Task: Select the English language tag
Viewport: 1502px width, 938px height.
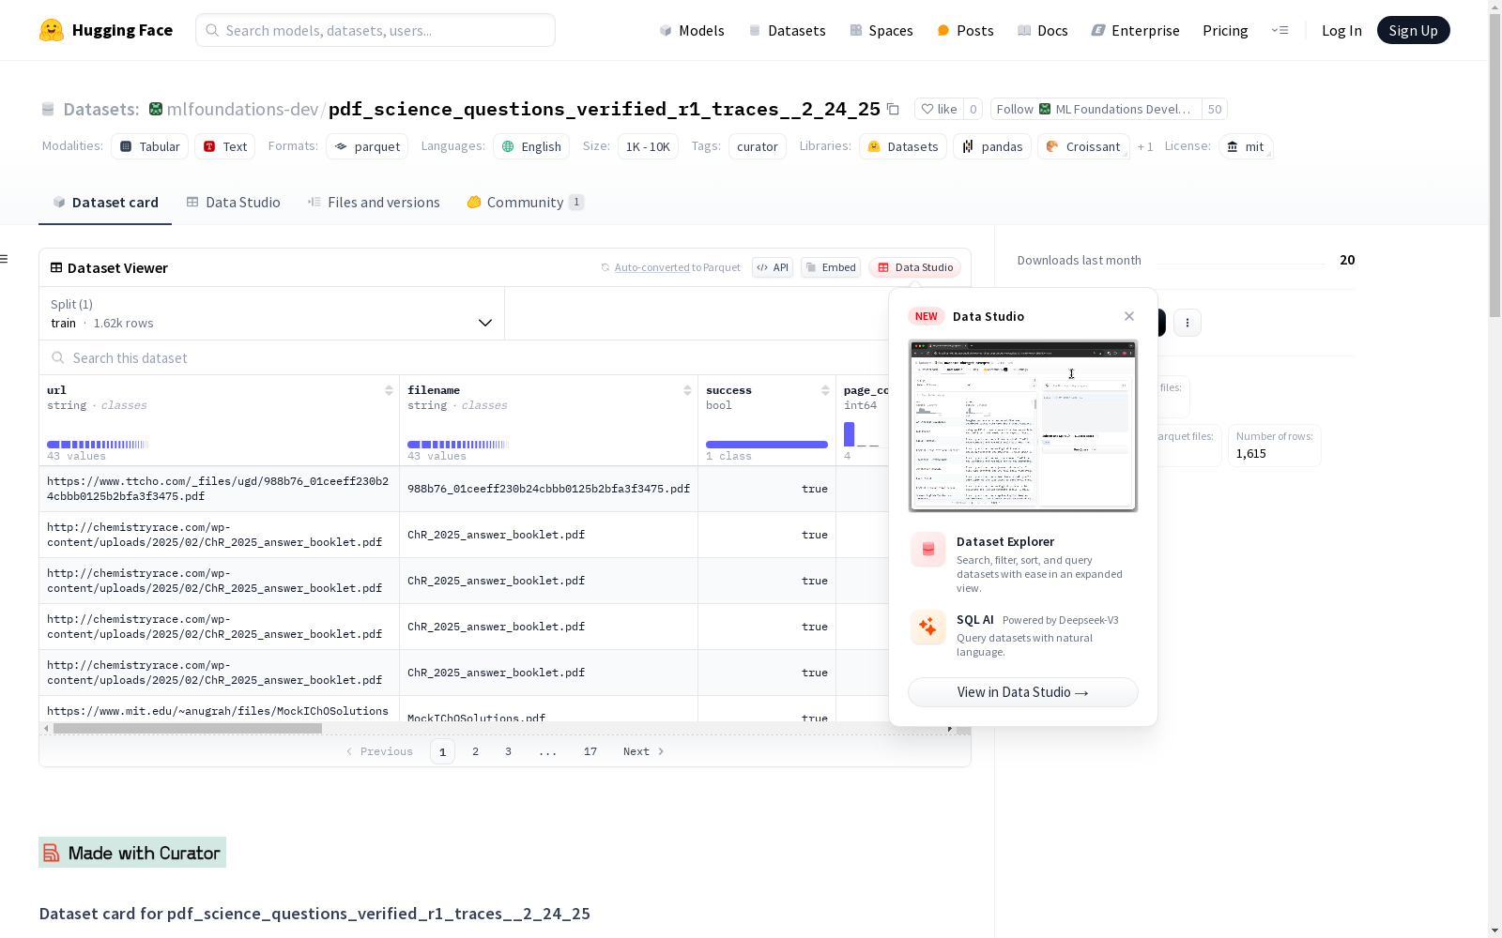Action: click(531, 146)
